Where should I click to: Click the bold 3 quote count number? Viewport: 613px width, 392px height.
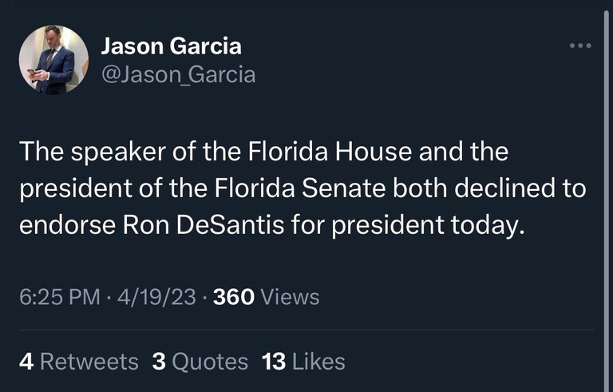click(x=158, y=362)
